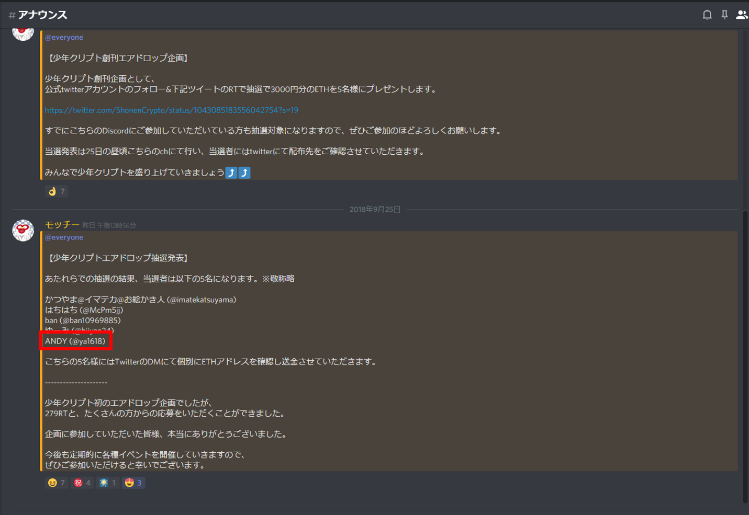Click @everyone mention in the lottery results post
Screen dimensions: 749x515
(64, 237)
